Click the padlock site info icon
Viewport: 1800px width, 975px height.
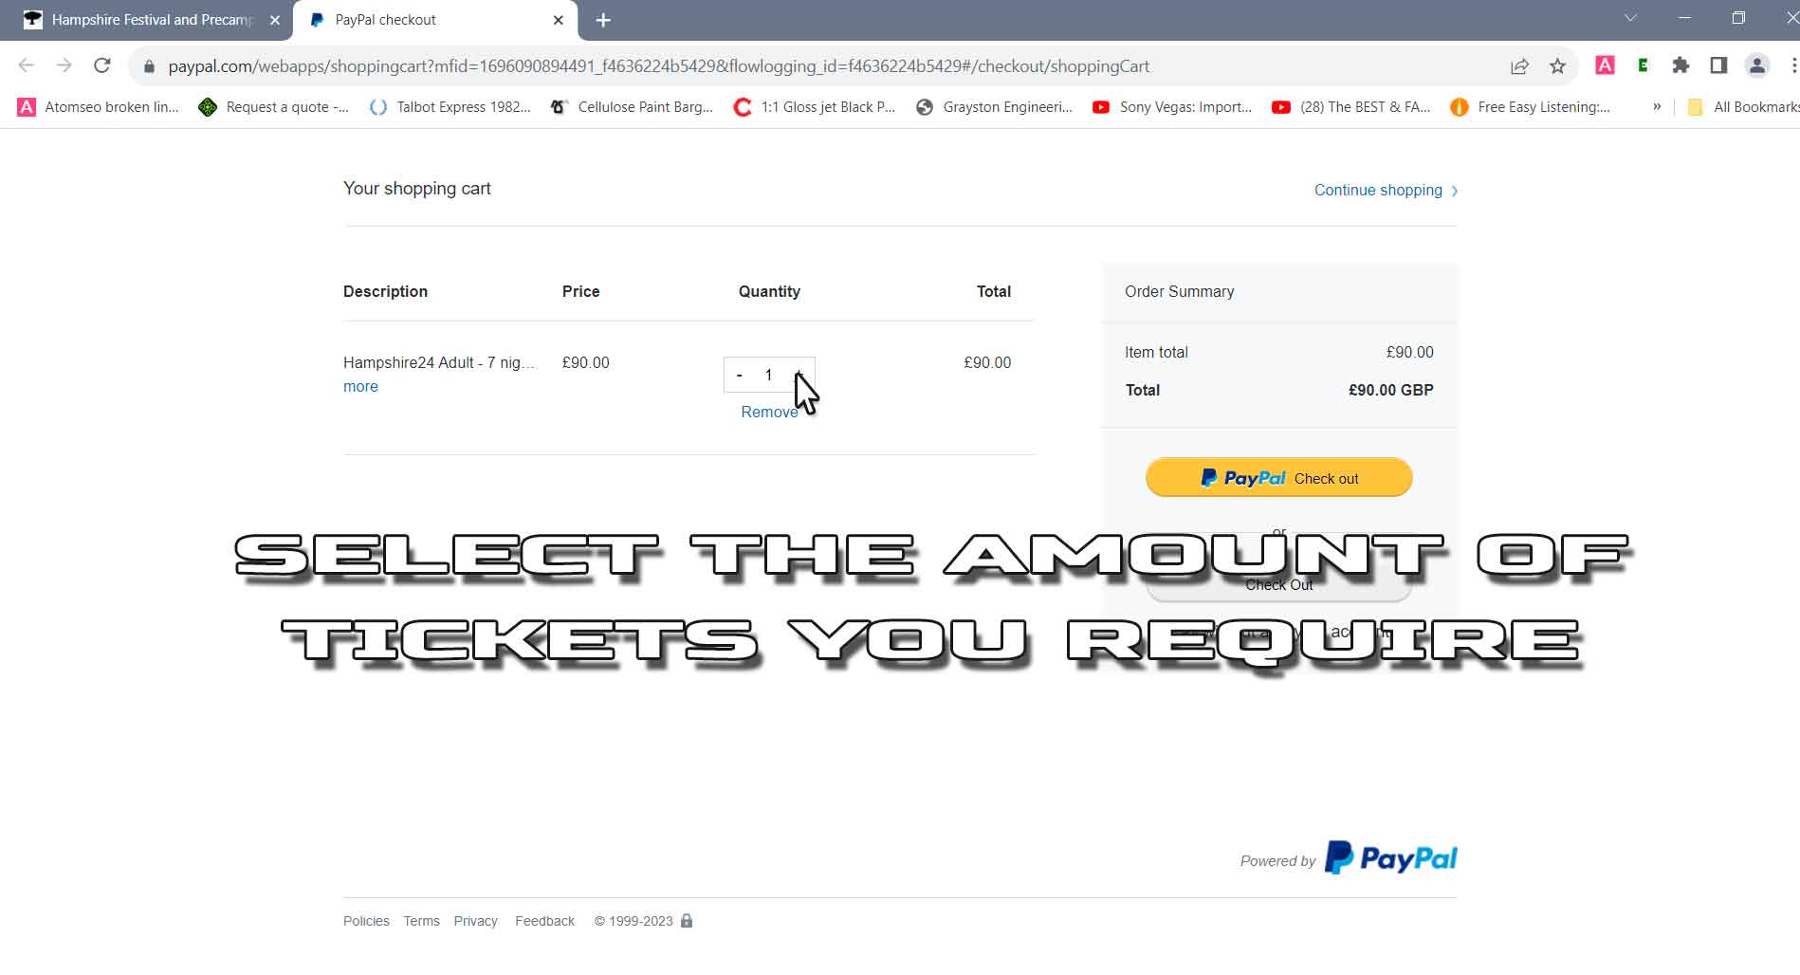point(149,66)
